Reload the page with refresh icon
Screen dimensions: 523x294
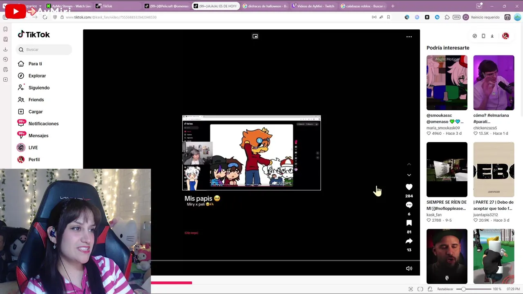click(45, 17)
